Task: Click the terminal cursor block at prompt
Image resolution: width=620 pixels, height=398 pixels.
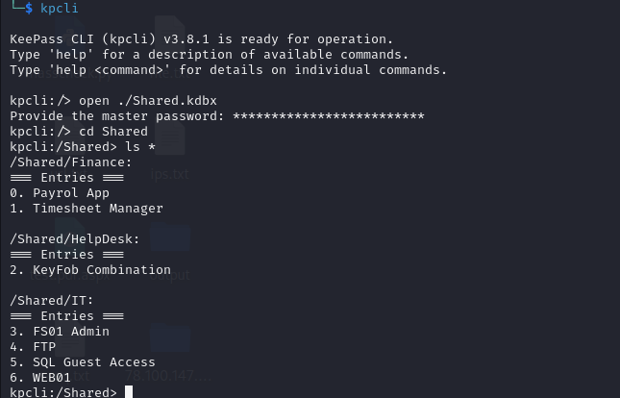Action: (129, 391)
